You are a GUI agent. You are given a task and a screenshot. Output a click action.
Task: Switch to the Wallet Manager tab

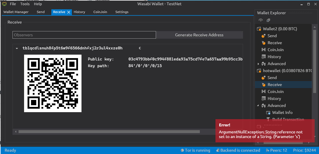coord(16,12)
